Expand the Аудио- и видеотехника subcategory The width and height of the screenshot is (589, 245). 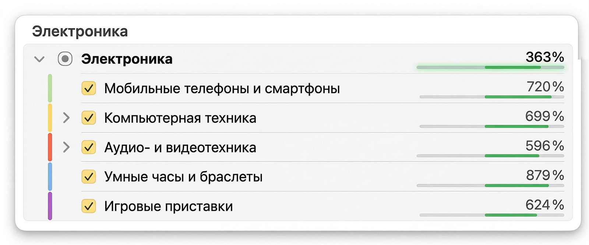[x=66, y=147]
